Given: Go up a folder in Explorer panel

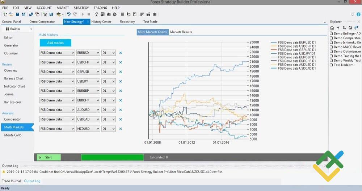Looking at the screenshot, I should [x=338, y=28].
